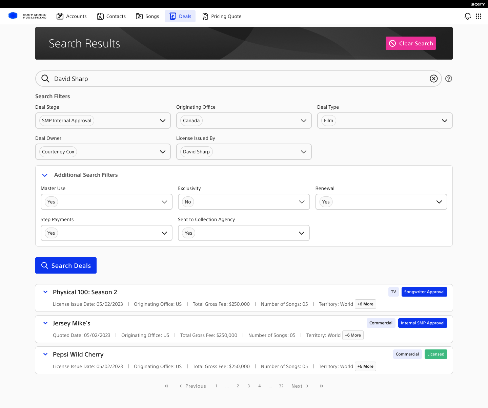Expand the Physical 100: Season 2 result
The image size is (488, 408).
click(45, 292)
